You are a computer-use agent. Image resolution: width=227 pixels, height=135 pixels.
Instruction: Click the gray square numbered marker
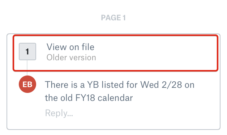click(27, 52)
